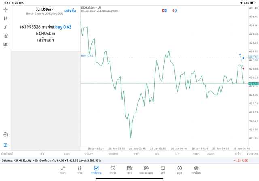The image size is (259, 181).
Task: Tap the new order plus icon
Action: pos(5,145)
